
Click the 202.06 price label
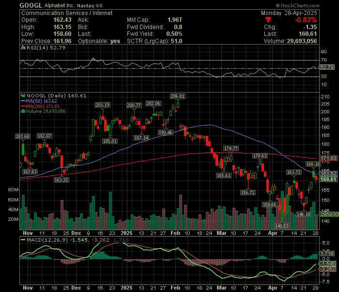point(154,104)
